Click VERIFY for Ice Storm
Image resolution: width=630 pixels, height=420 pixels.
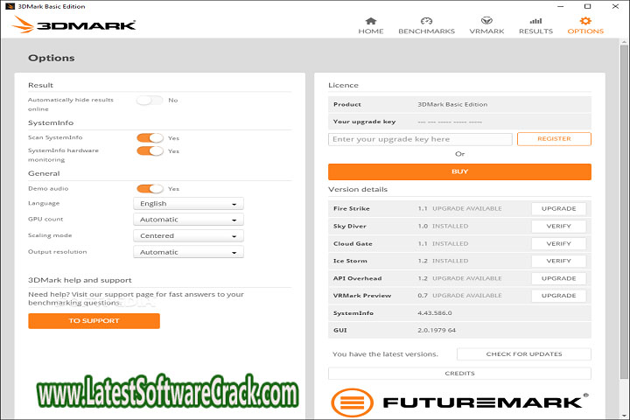click(x=558, y=261)
